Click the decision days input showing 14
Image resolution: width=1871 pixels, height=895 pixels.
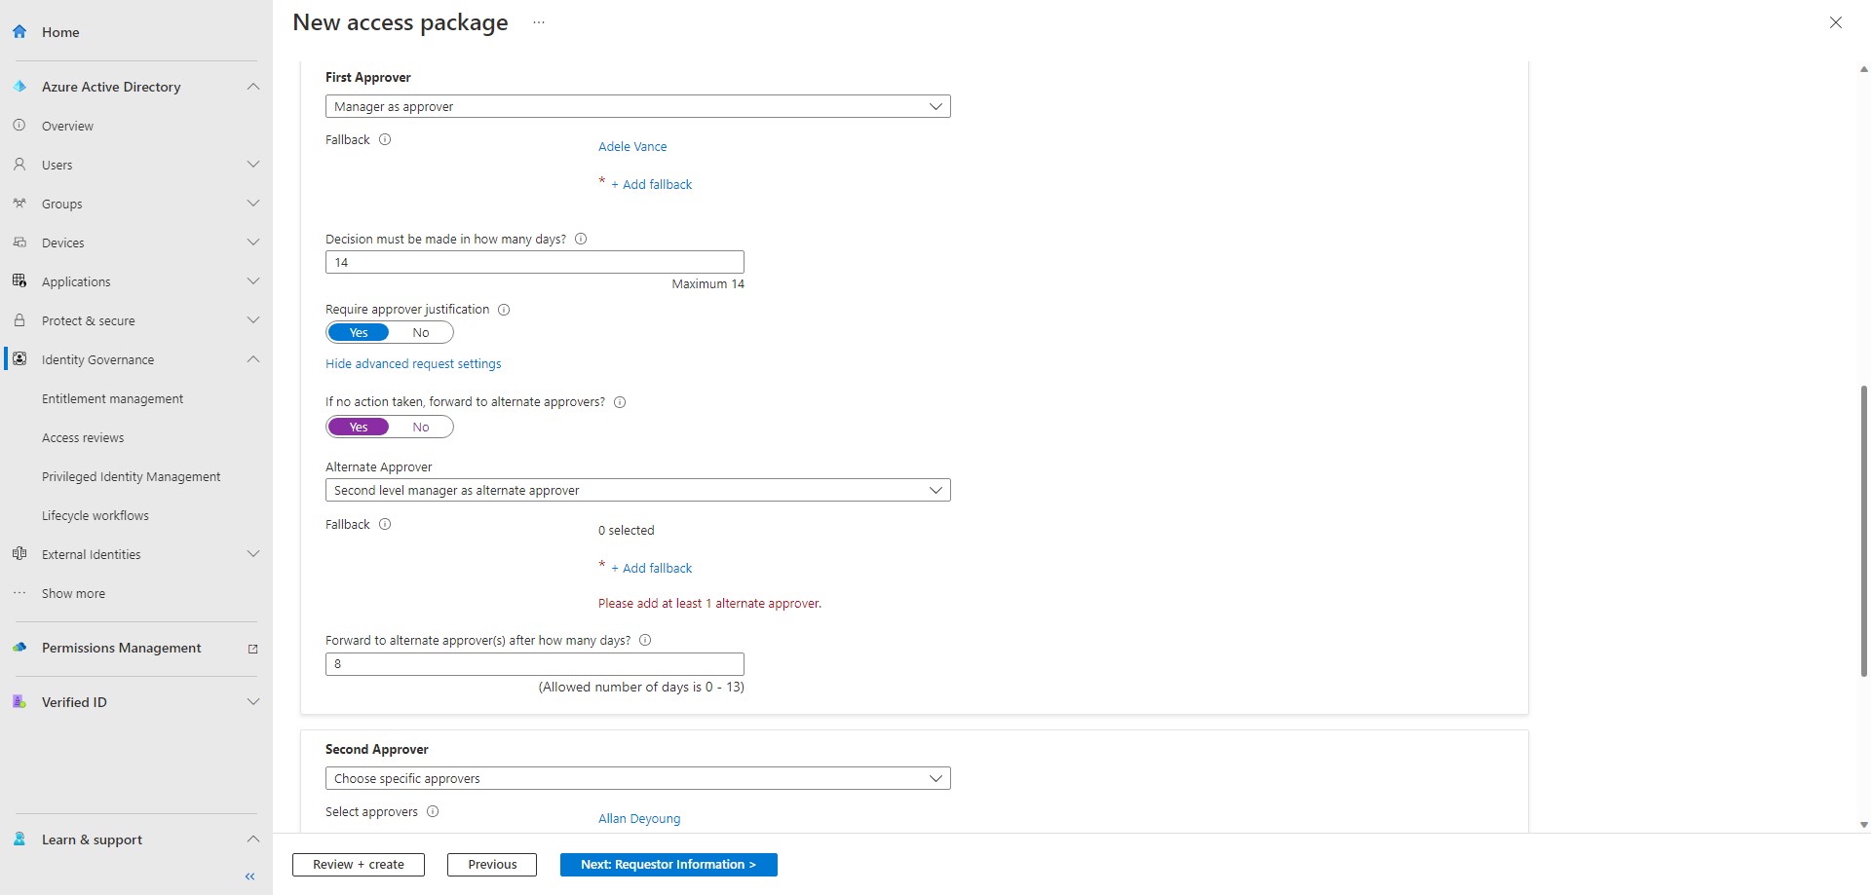(534, 261)
